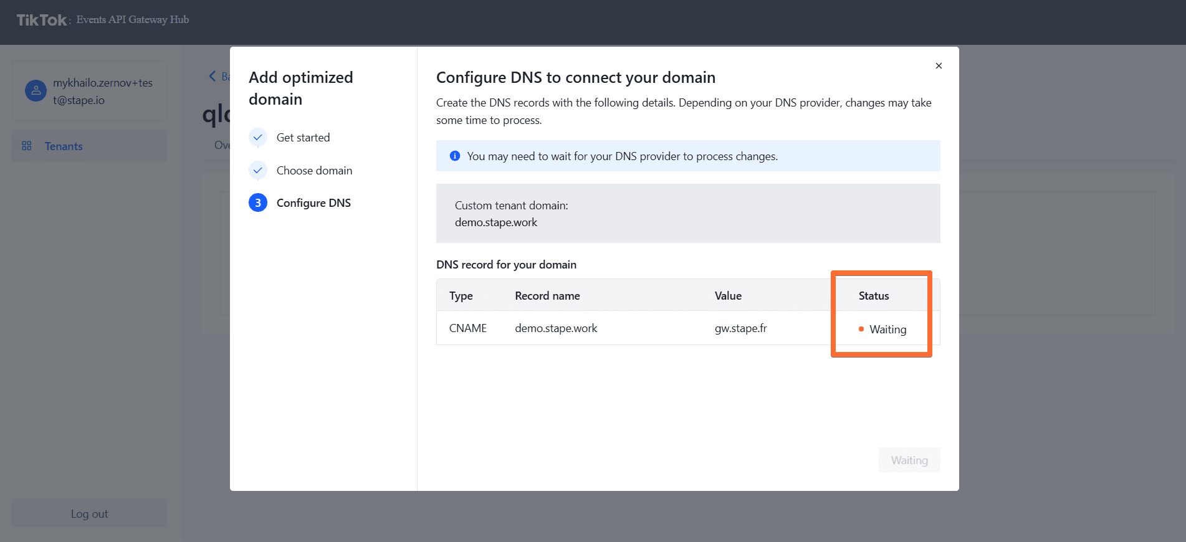The width and height of the screenshot is (1186, 542).
Task: Go to the Get started step
Action: pyautogui.click(x=304, y=138)
